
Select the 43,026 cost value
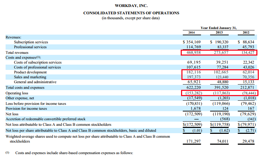click(249, 67)
